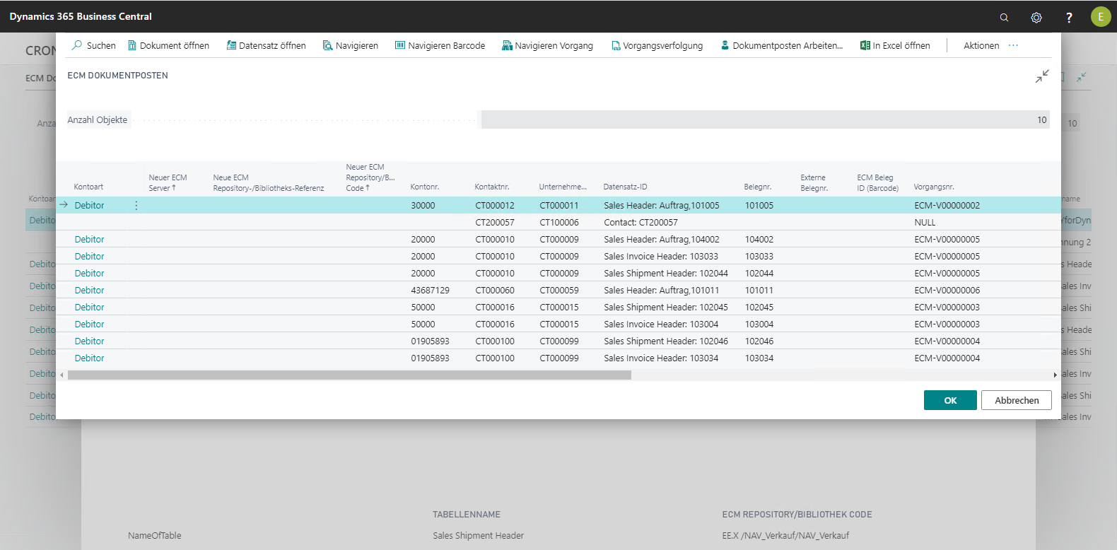Click the Abbrechen button
The height and width of the screenshot is (550, 1117).
click(1016, 400)
